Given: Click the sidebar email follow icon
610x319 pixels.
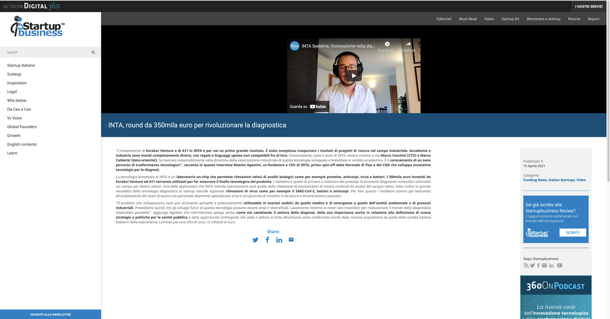Looking at the screenshot, I should pos(544,265).
